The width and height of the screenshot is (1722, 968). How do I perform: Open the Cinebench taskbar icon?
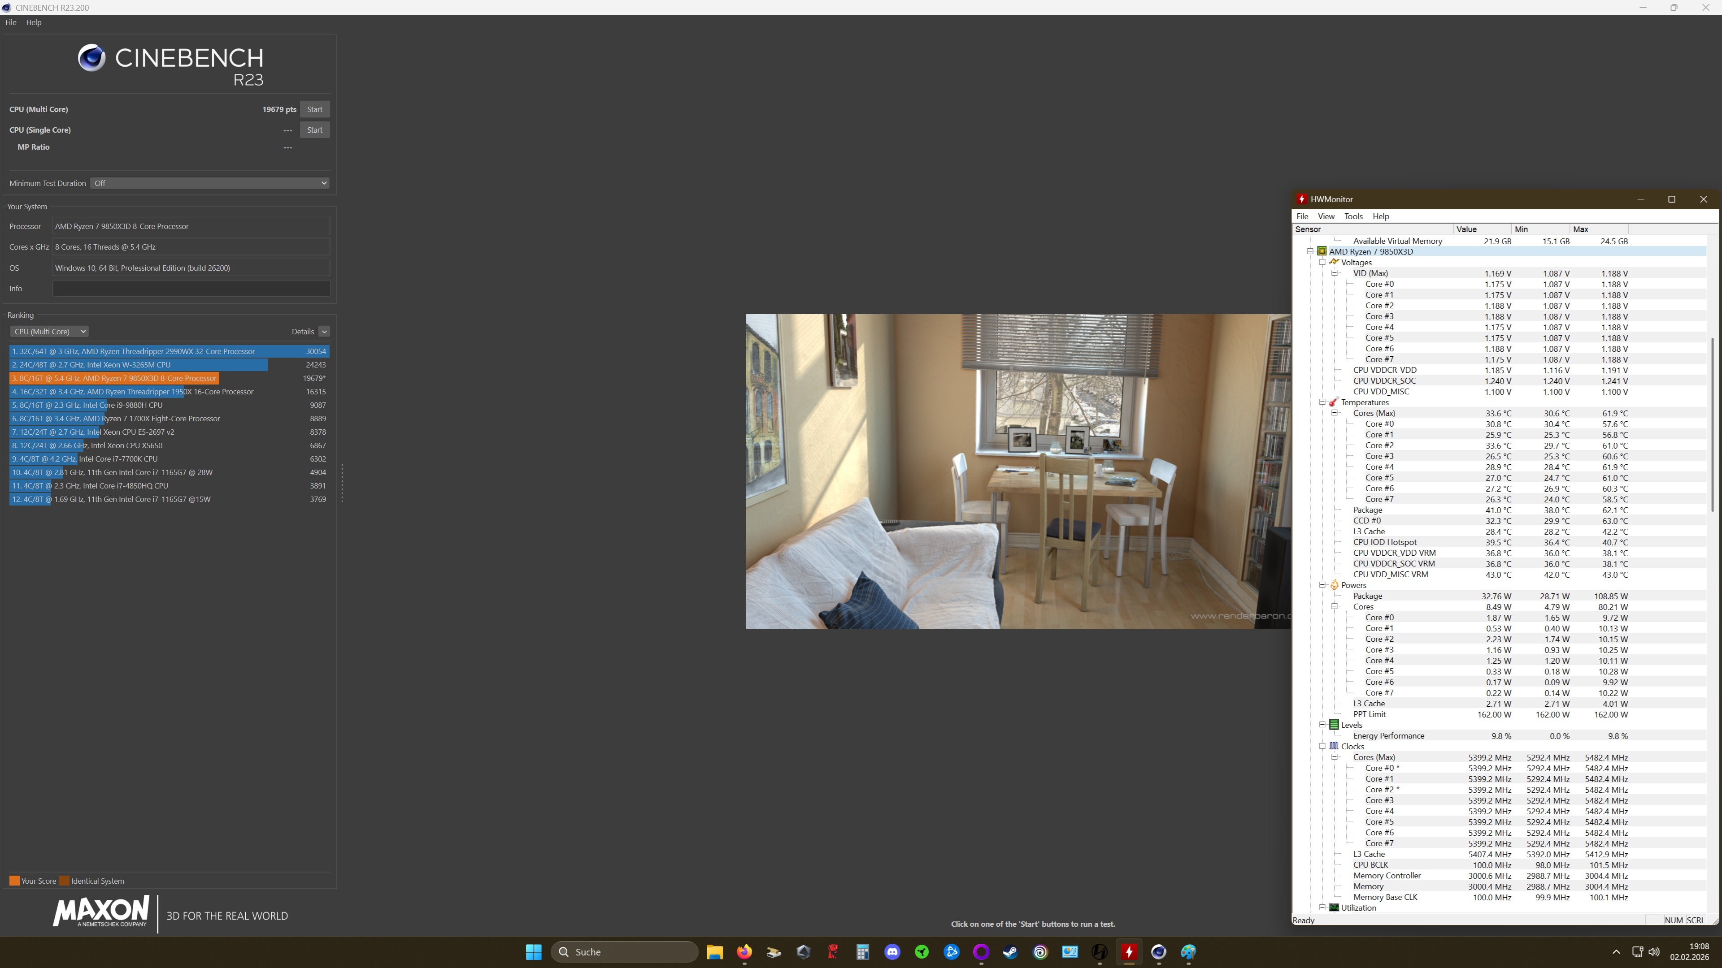[x=1158, y=952]
